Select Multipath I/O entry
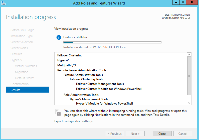199x140 pixels. pyautogui.click(x=67, y=65)
